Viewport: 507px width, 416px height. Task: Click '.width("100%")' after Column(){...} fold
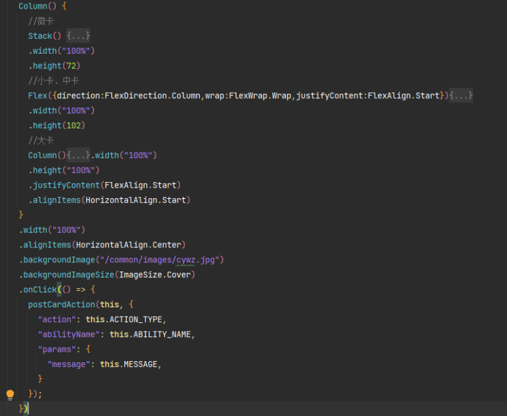pos(124,156)
